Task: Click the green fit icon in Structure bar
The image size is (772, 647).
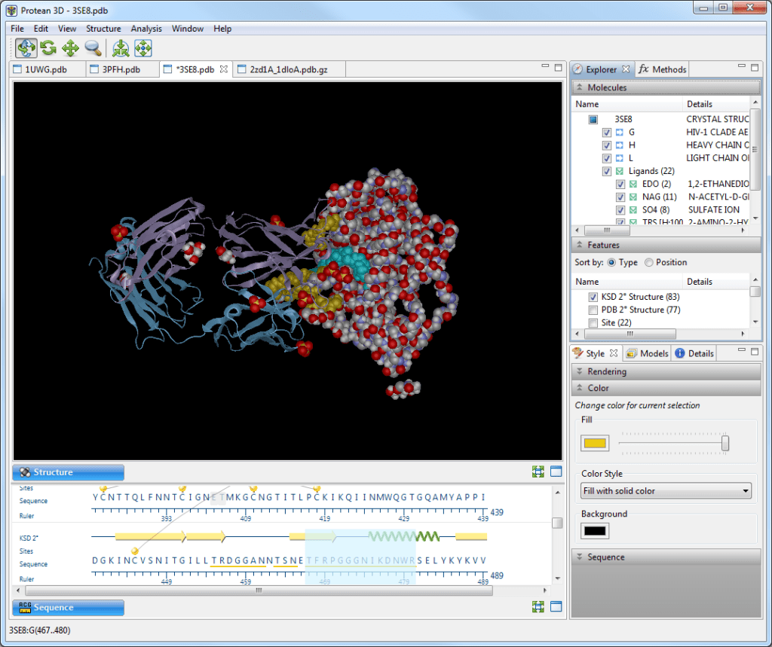Action: click(538, 472)
